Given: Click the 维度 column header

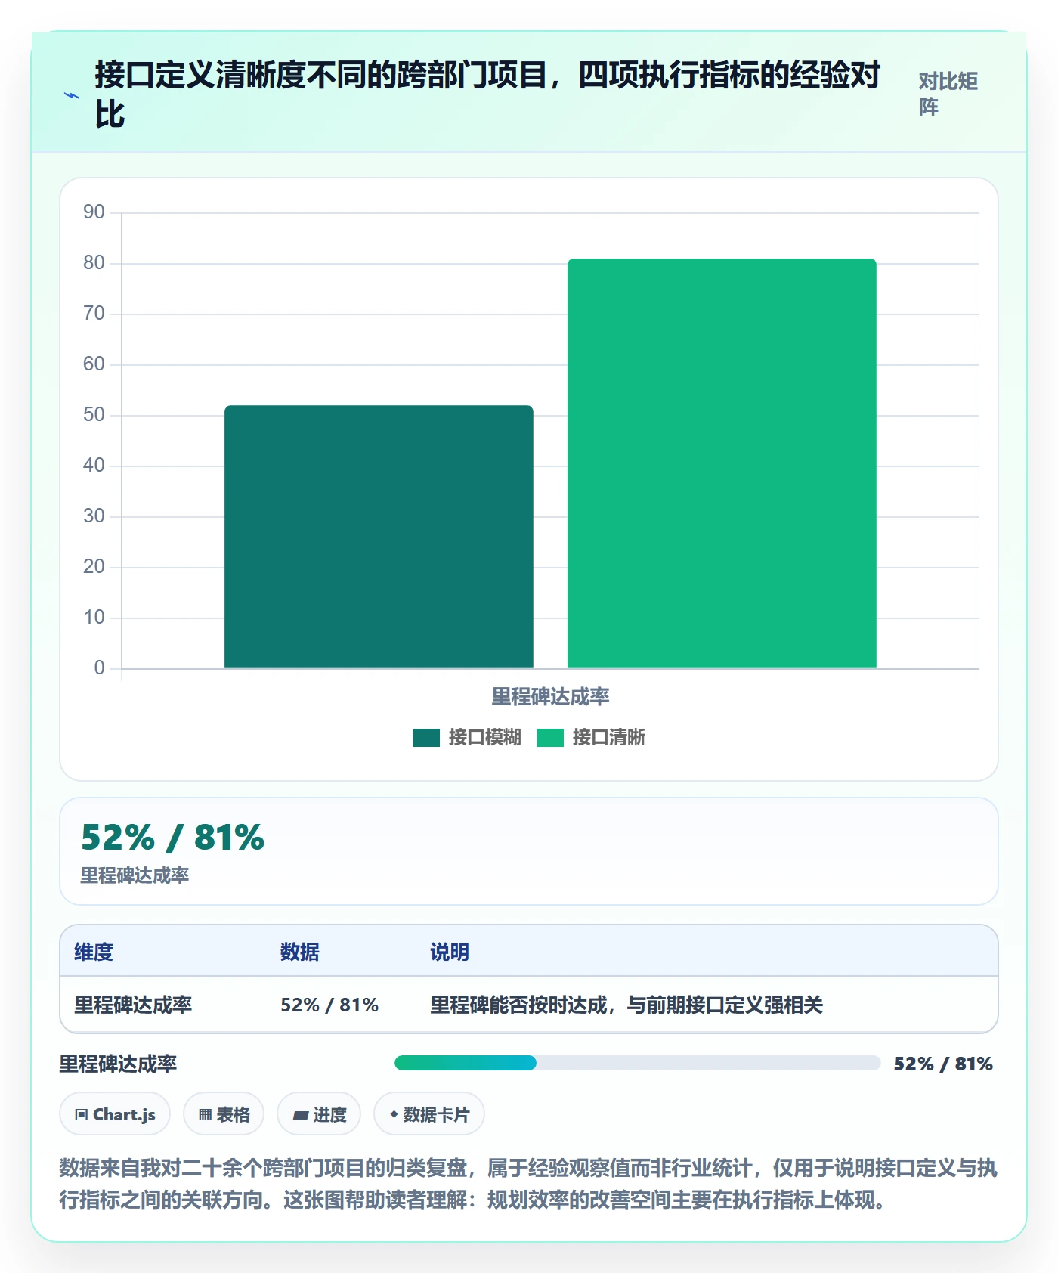Looking at the screenshot, I should pyautogui.click(x=94, y=952).
